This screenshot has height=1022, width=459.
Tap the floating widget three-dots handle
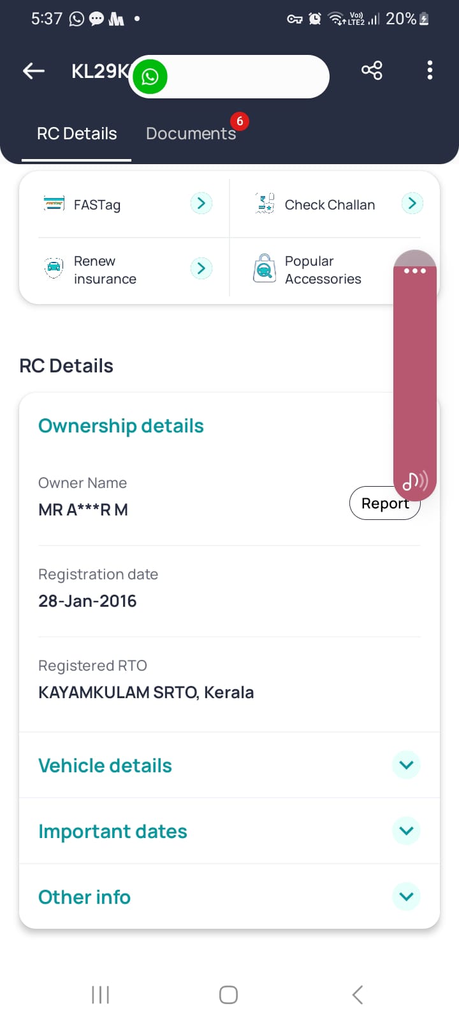click(414, 271)
